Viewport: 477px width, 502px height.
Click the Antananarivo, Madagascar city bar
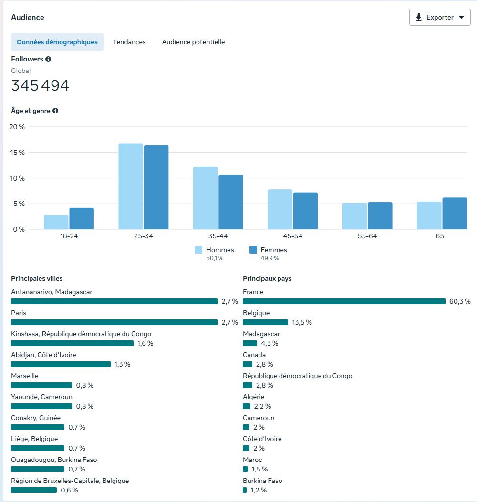pyautogui.click(x=114, y=301)
